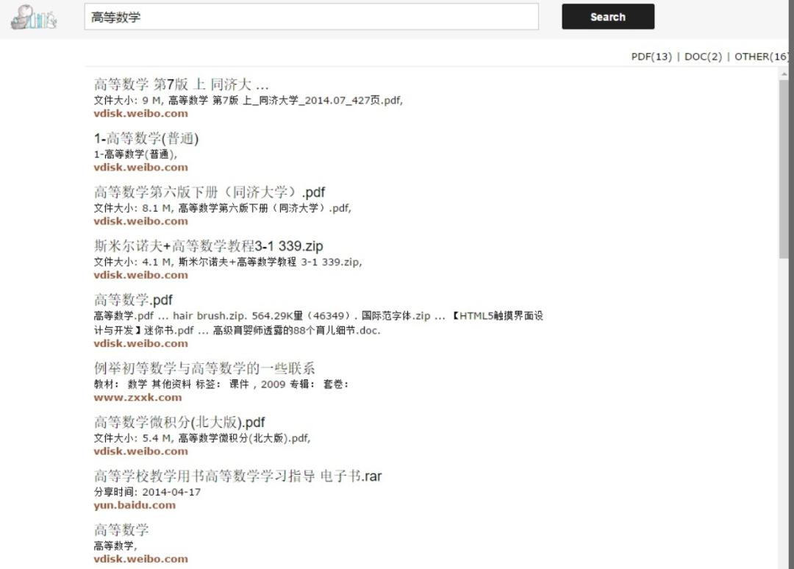The width and height of the screenshot is (794, 569).
Task: Click description 文件大小: 8.1 M text
Action: 222,208
